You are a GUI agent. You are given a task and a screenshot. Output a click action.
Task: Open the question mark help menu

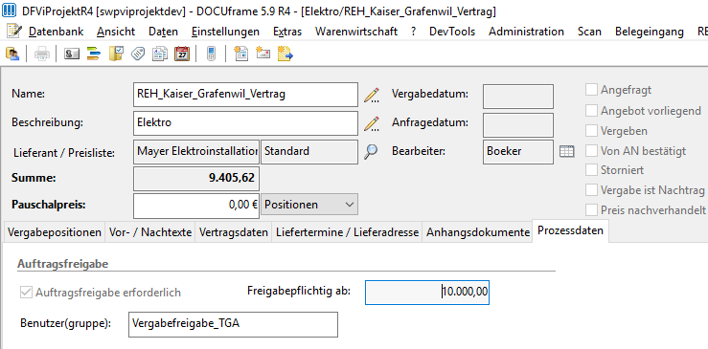click(413, 32)
